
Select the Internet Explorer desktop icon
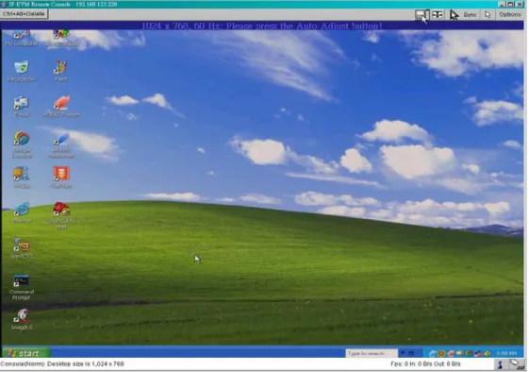[x=22, y=212]
